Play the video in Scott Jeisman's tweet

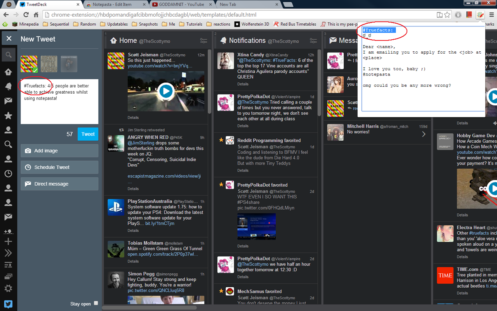pos(166,91)
